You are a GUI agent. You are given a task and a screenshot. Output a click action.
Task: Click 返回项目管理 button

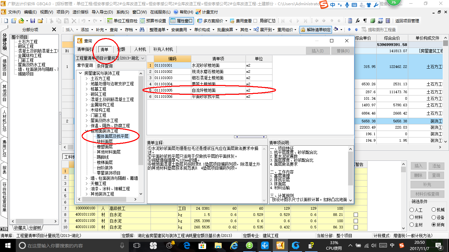407,21
